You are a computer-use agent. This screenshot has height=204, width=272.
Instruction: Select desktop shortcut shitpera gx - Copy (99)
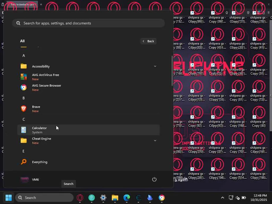pyautogui.click(x=197, y=13)
